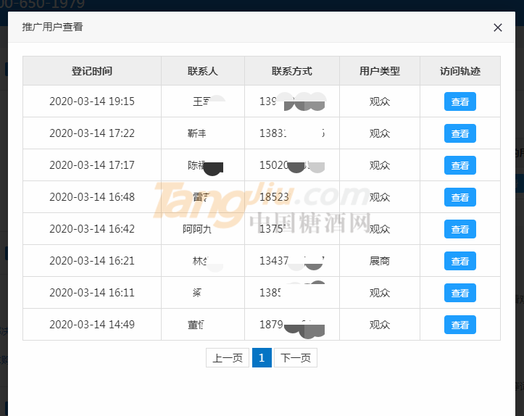Click contact name 阿阿九
The height and width of the screenshot is (416, 524).
197,229
